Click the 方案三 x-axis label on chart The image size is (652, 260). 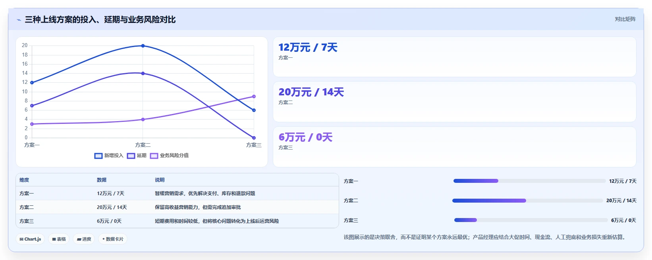pos(254,145)
